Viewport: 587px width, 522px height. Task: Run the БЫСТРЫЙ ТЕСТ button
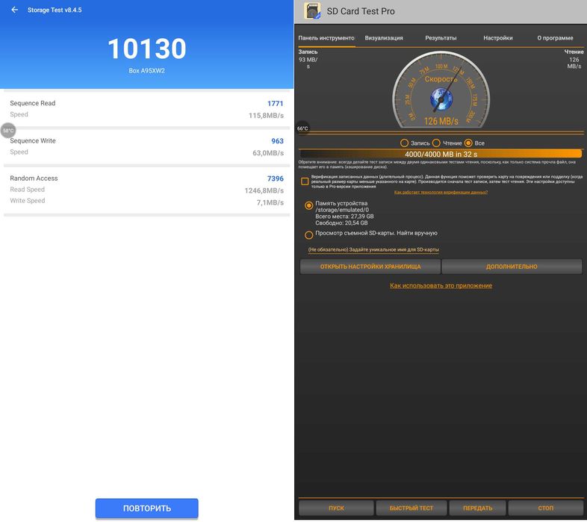click(x=411, y=508)
